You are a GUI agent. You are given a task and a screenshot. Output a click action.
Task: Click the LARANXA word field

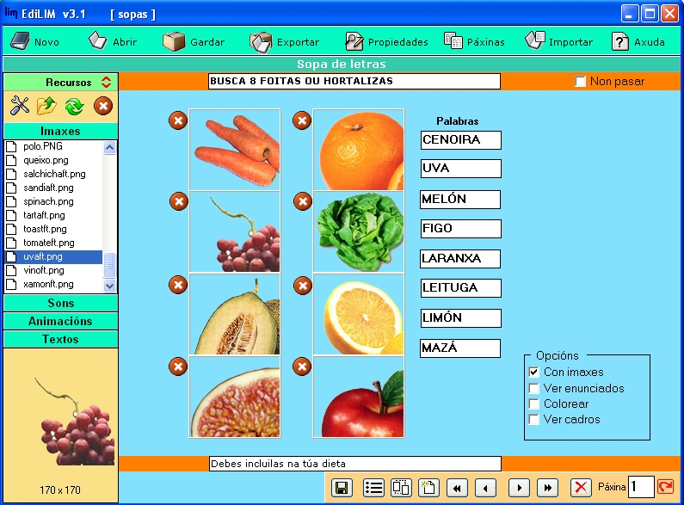pos(460,258)
